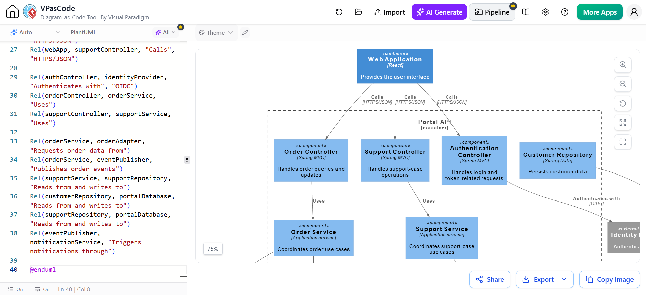This screenshot has width=646, height=295.
Task: Fit diagram to screen with expand arrows
Action: tap(623, 123)
